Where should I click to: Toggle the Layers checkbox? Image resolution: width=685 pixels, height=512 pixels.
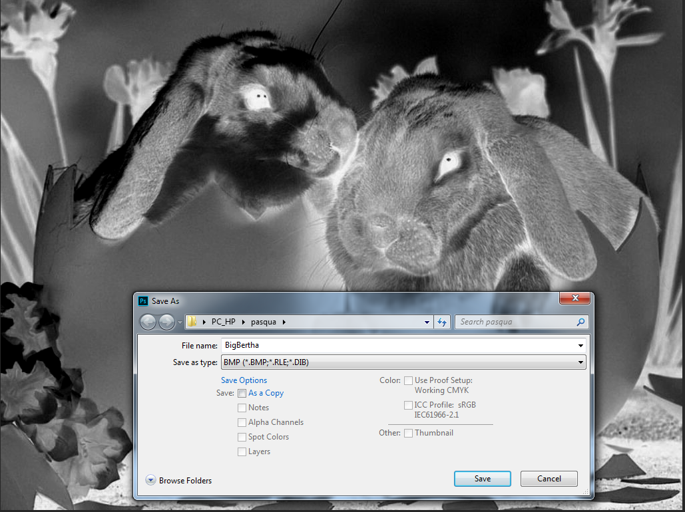242,451
